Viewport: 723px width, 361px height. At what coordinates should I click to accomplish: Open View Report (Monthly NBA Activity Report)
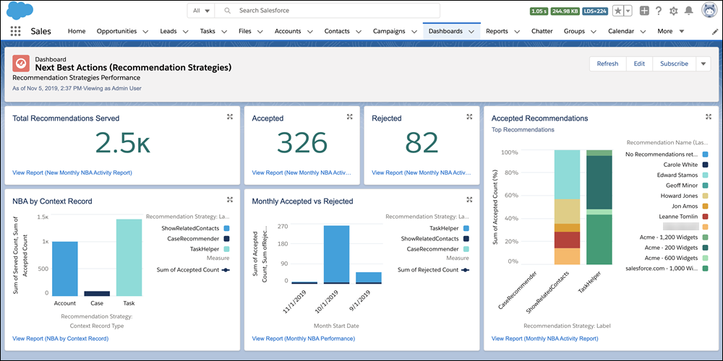tap(544, 339)
